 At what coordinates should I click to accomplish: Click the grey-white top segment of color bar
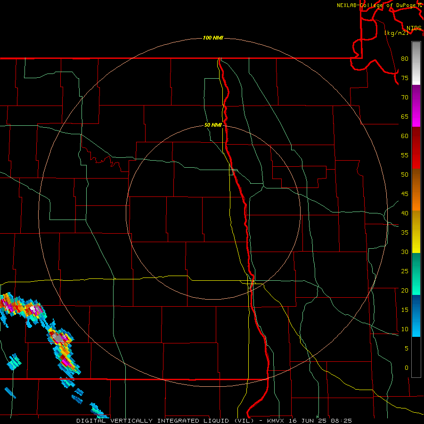click(x=416, y=63)
